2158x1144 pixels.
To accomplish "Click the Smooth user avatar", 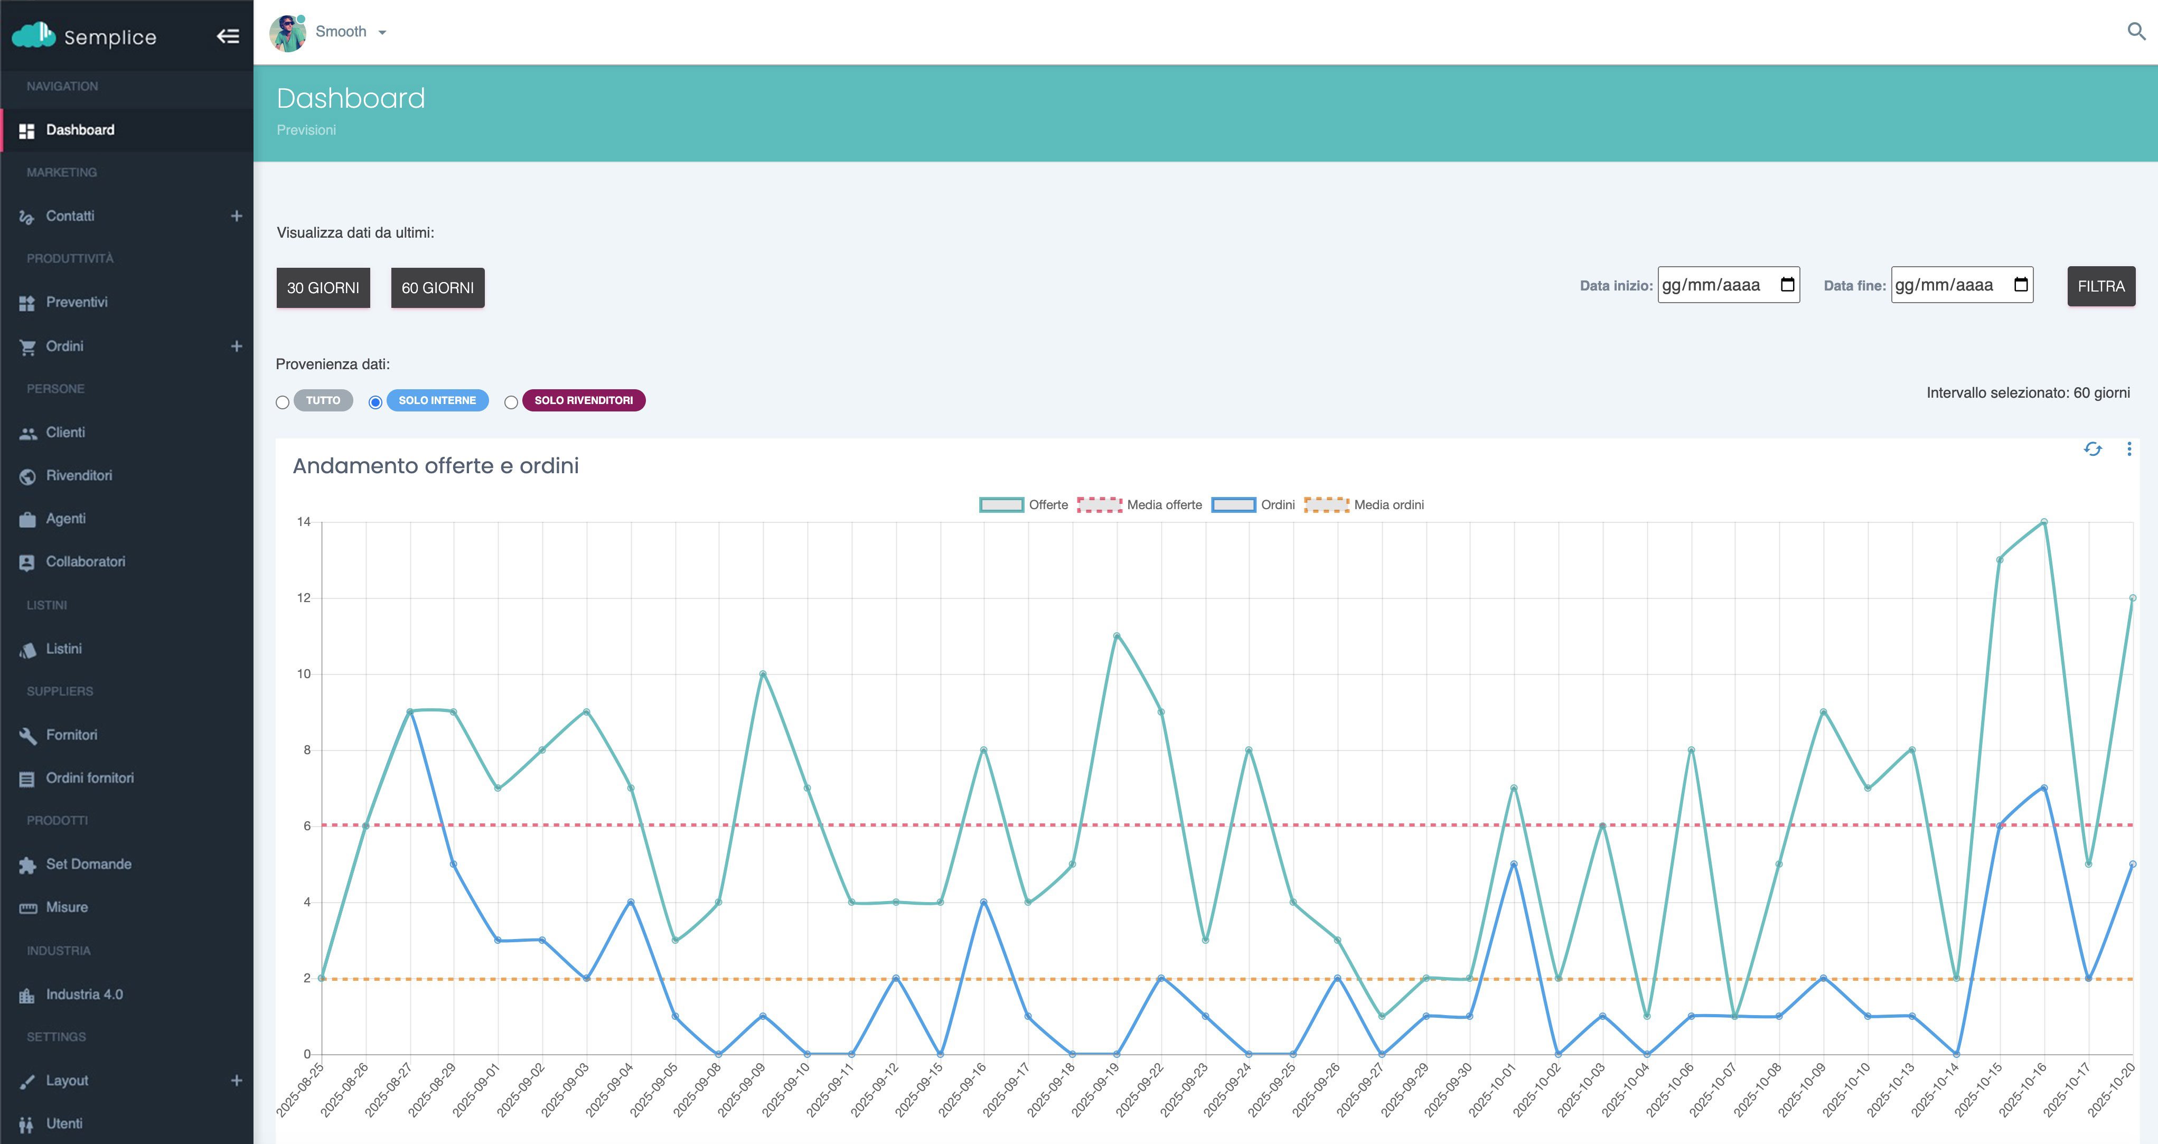I will click(x=287, y=33).
